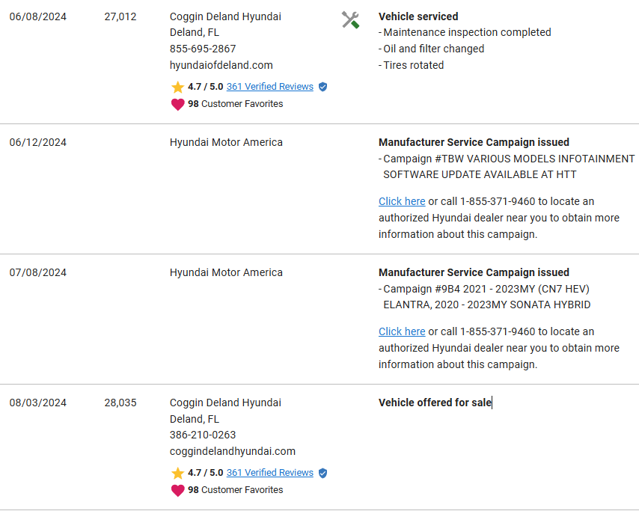The height and width of the screenshot is (511, 639).
Task: Click blue verified badge in 08/03/2024 entry
Action: pos(322,473)
